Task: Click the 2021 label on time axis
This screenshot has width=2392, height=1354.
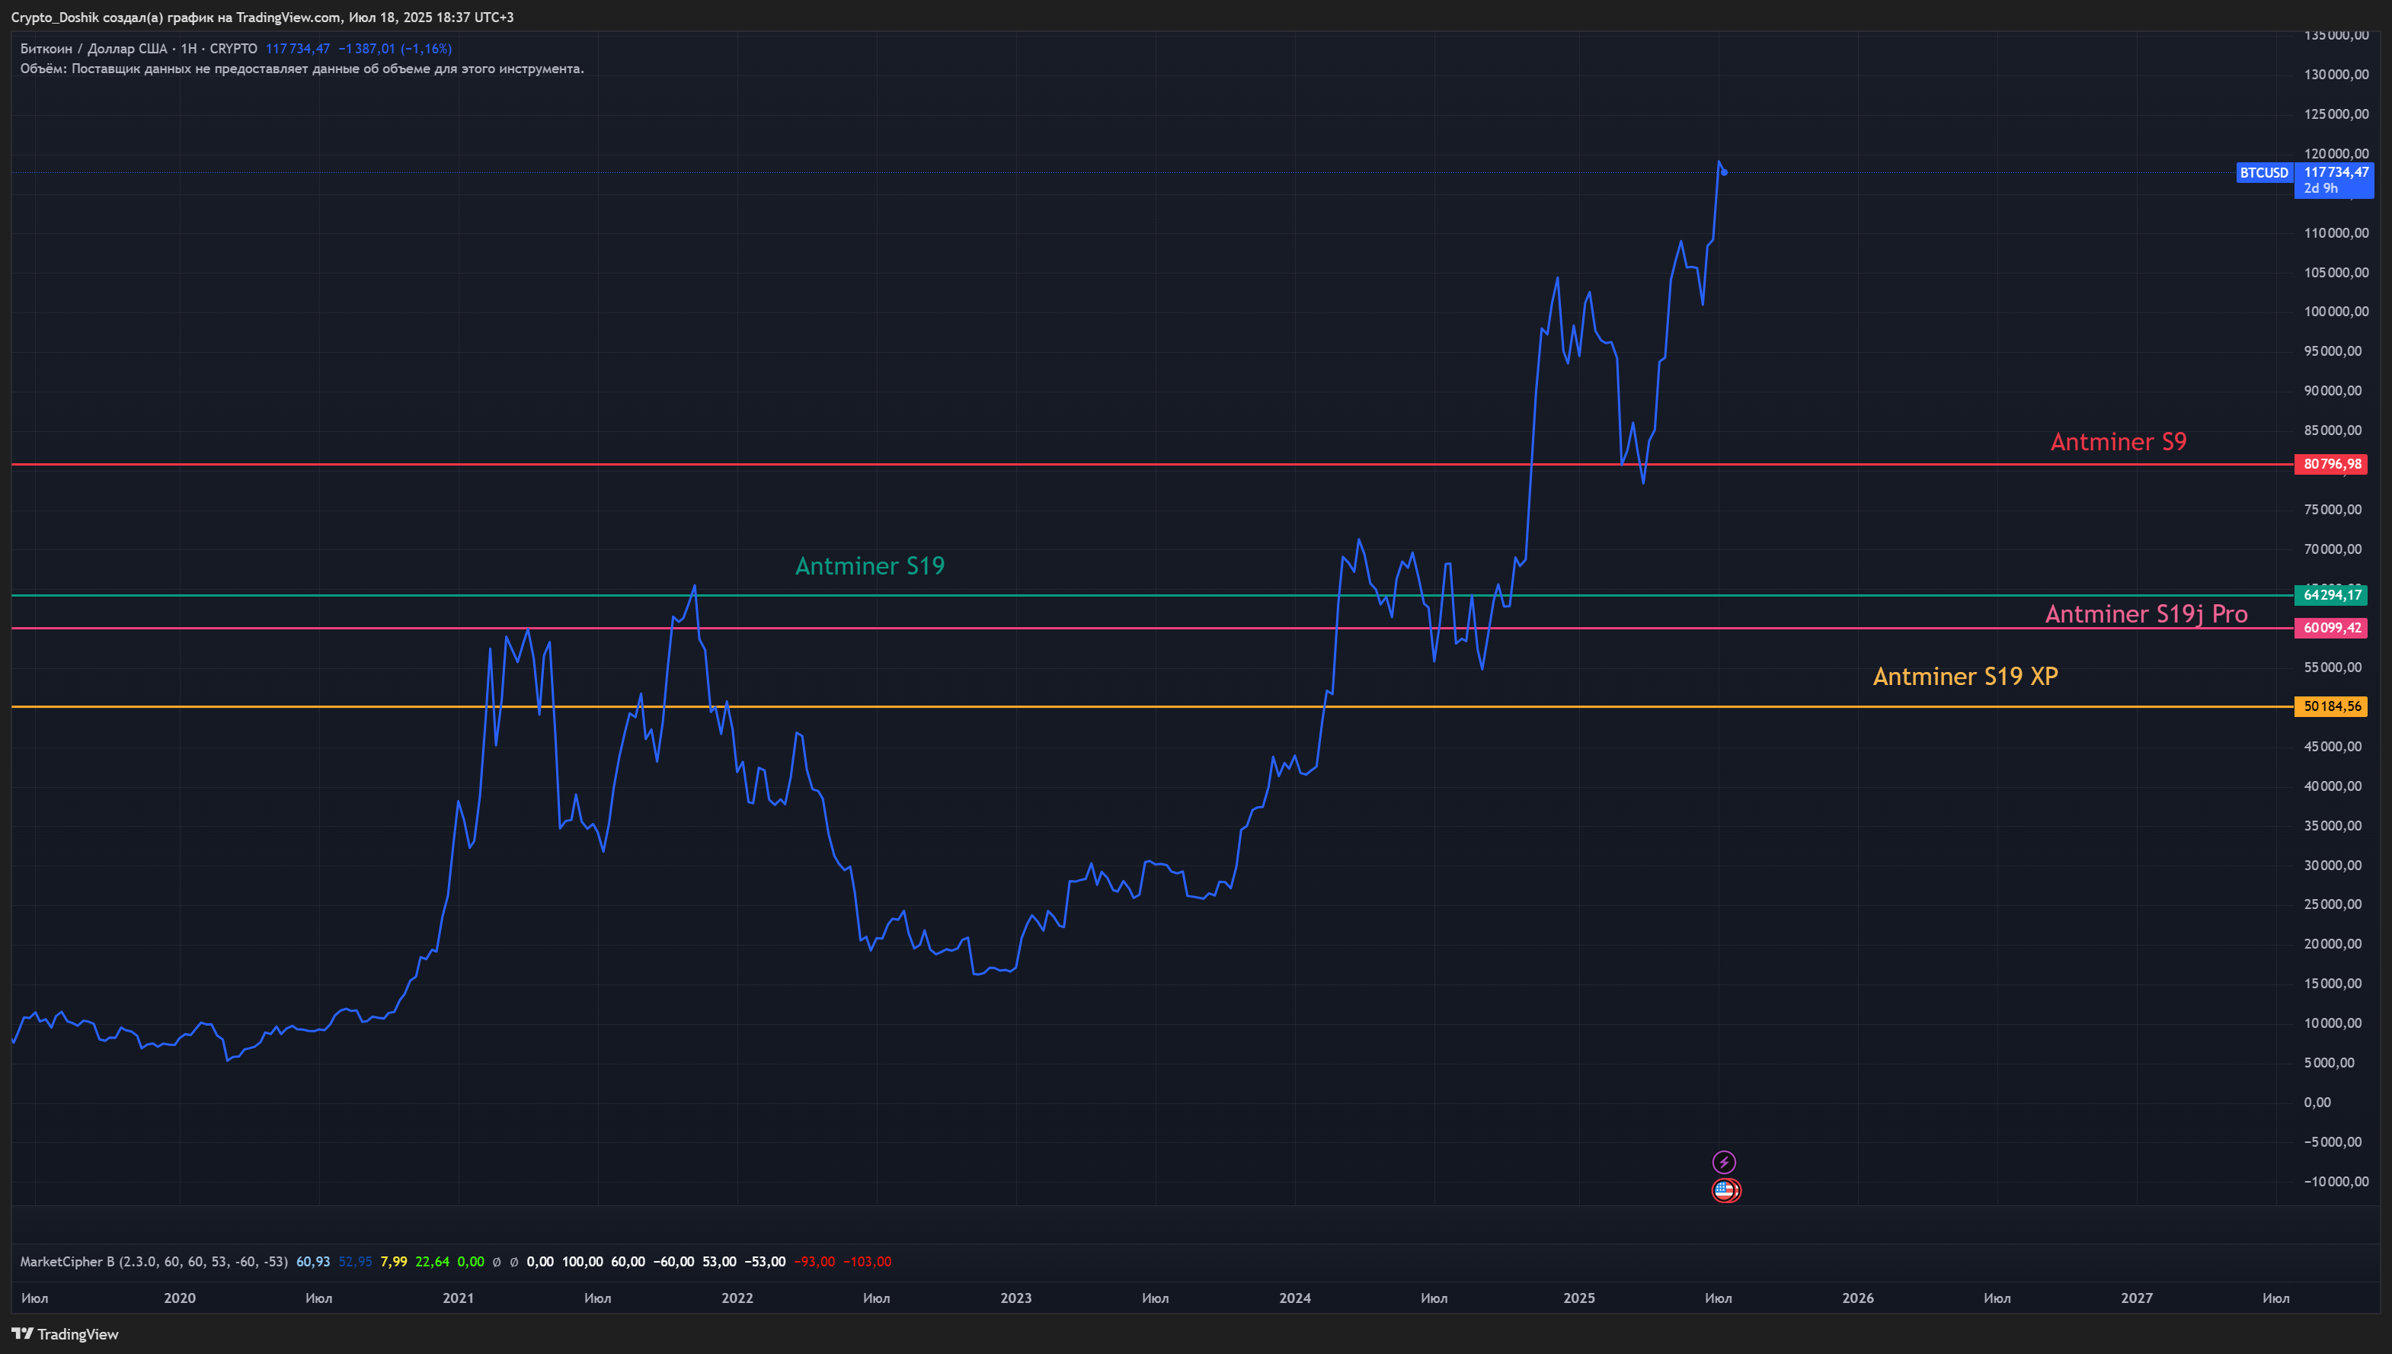Action: pyautogui.click(x=459, y=1298)
